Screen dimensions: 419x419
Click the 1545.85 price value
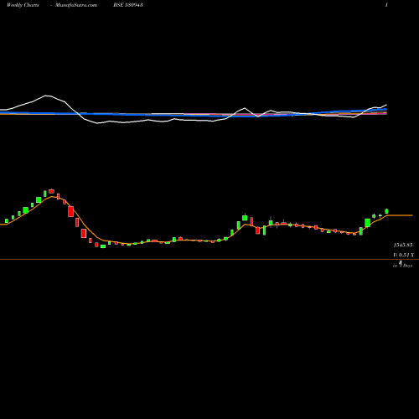click(403, 245)
